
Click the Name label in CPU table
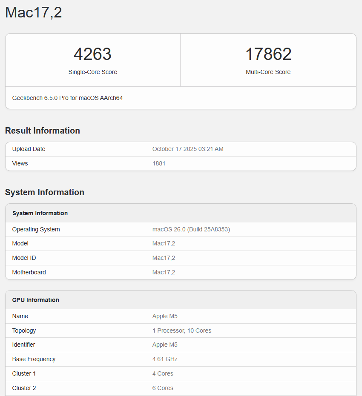click(x=20, y=316)
